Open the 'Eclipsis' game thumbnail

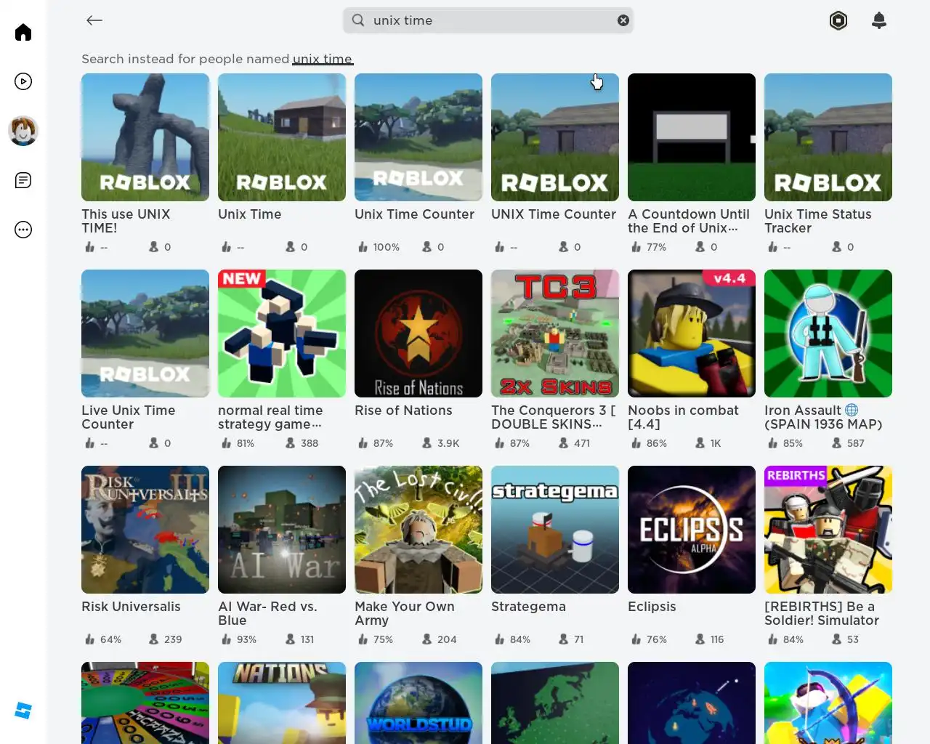pos(692,530)
